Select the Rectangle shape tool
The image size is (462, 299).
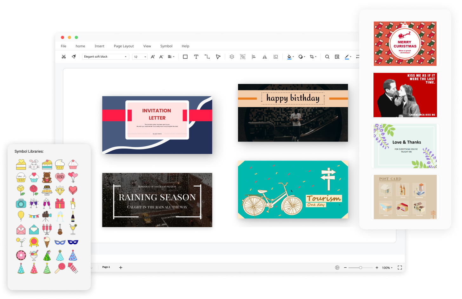[x=185, y=57]
